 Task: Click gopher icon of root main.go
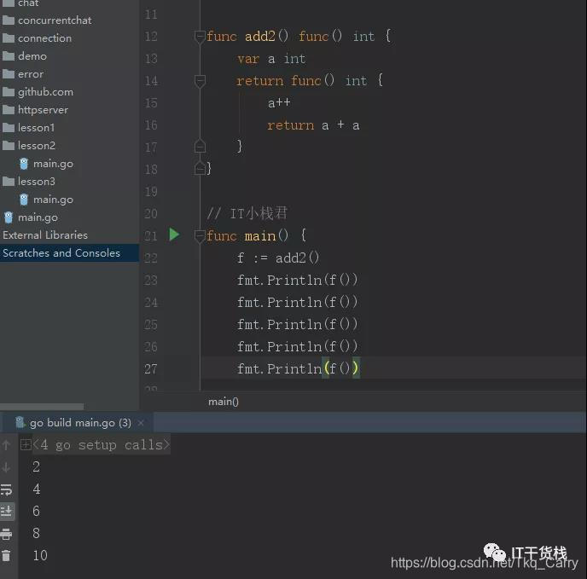[x=9, y=217]
